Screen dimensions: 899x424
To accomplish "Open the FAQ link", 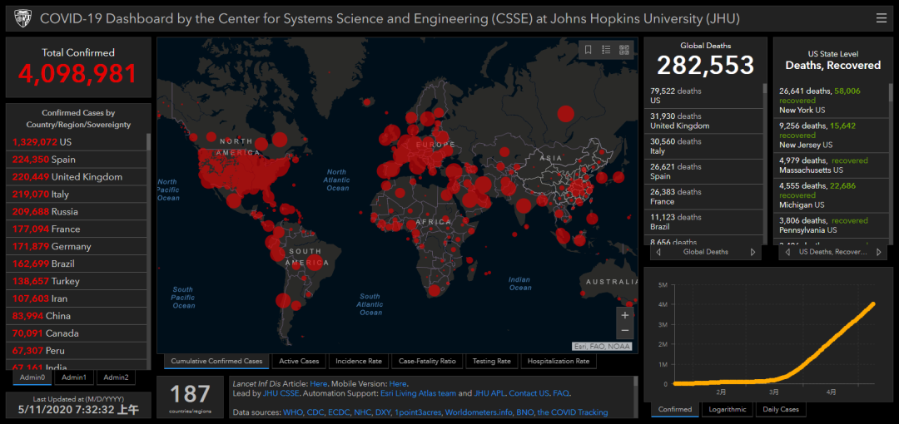I will coord(560,393).
